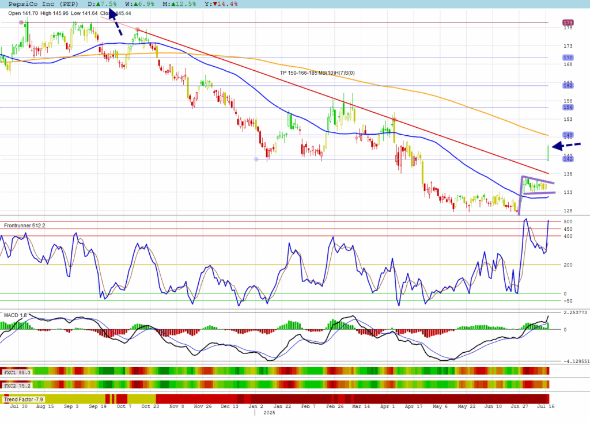Click the 158 price axis label
Screen dimensions: 590x423
pyautogui.click(x=568, y=101)
